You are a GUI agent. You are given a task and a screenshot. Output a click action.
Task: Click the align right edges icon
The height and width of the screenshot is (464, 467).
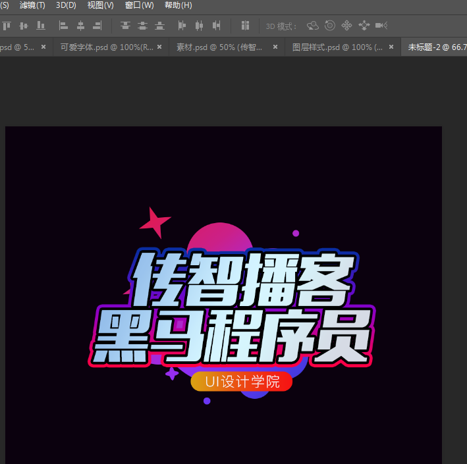pos(97,26)
